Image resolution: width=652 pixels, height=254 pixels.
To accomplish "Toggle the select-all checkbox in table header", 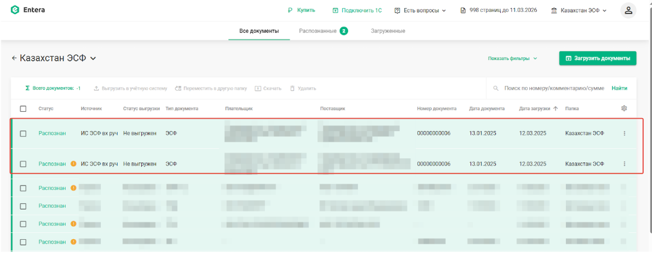I will [24, 109].
